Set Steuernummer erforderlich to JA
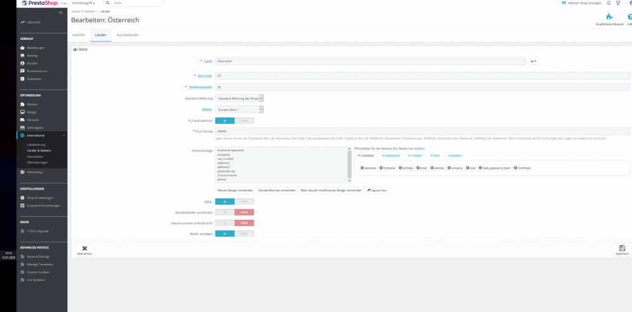The image size is (632, 312). coord(225,223)
